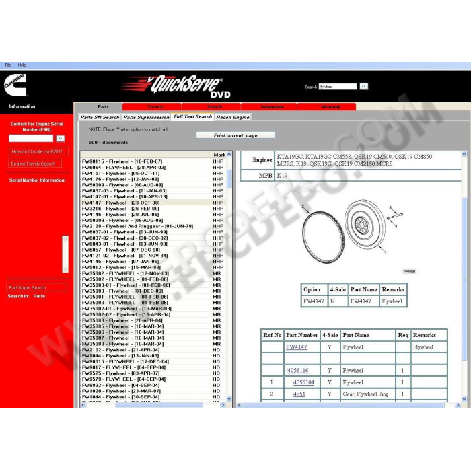
Task: Select row FW6057 - Flywheel - [07-DEC-98]
Action: click(153, 250)
